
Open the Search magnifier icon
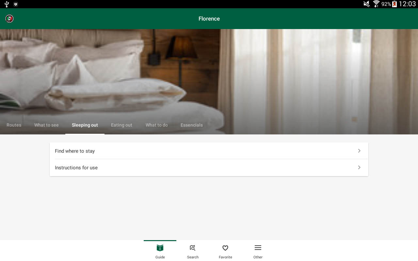pos(193,248)
